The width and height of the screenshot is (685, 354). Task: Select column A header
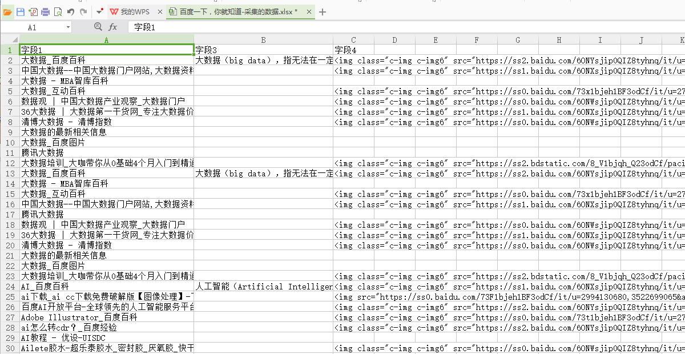tap(107, 40)
